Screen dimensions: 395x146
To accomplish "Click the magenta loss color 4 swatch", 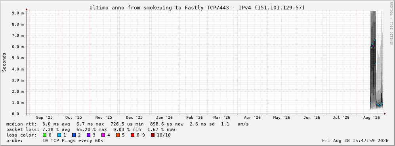I will tap(103, 135).
